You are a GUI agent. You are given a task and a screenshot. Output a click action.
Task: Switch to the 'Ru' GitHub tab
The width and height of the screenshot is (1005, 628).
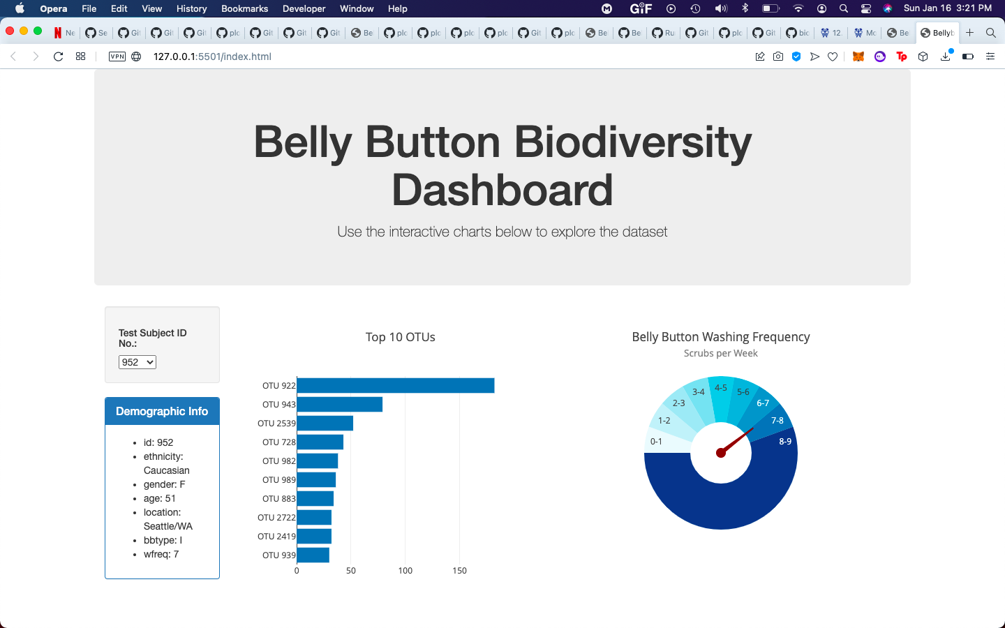tap(663, 33)
